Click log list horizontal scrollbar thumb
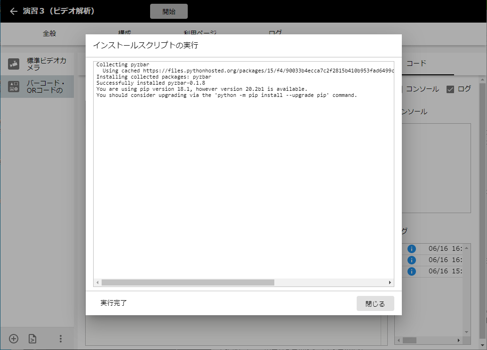487x350 pixels. [409, 341]
